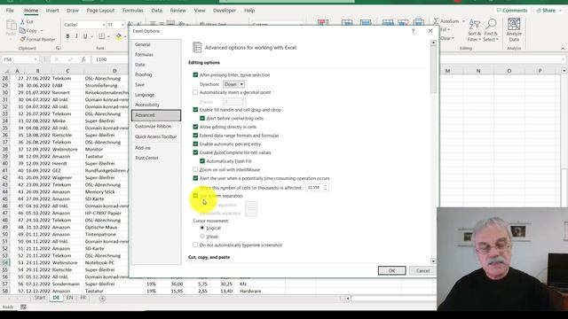Click the Analyze Data icon

[x=514, y=25]
